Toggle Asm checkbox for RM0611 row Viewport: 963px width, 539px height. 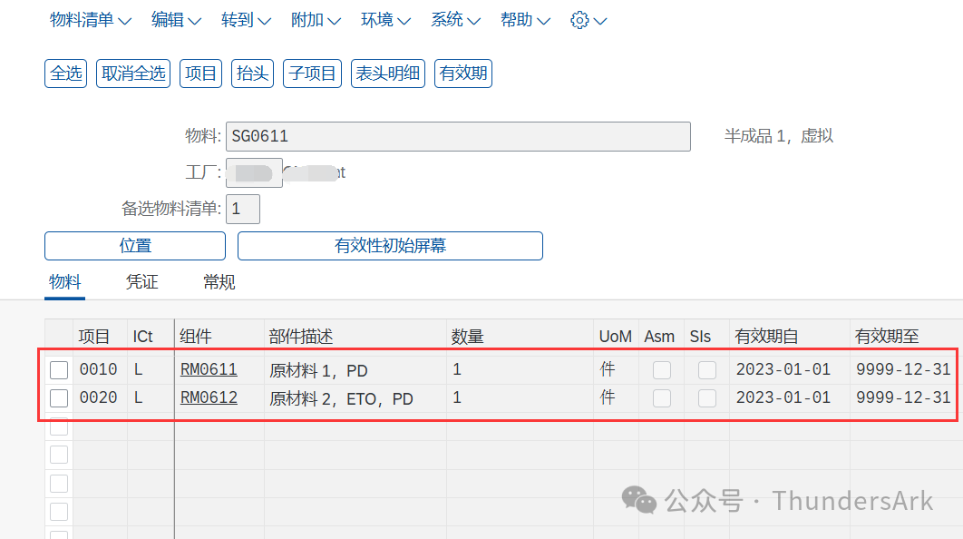(x=662, y=370)
